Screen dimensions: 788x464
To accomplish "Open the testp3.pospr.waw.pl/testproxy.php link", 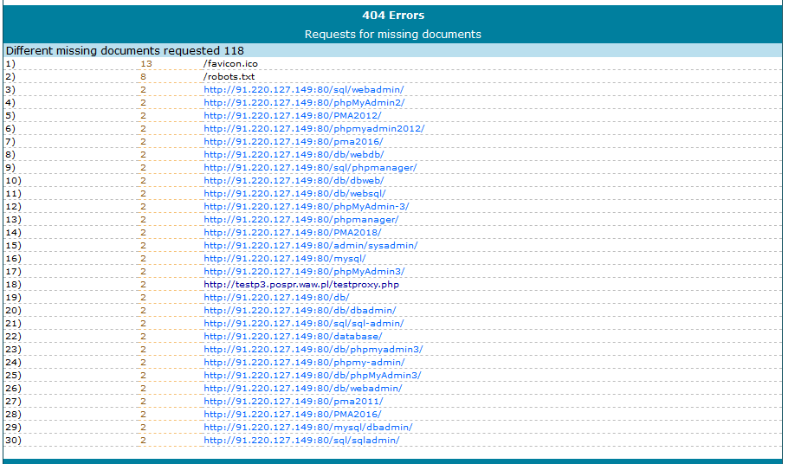I will pyautogui.click(x=301, y=285).
